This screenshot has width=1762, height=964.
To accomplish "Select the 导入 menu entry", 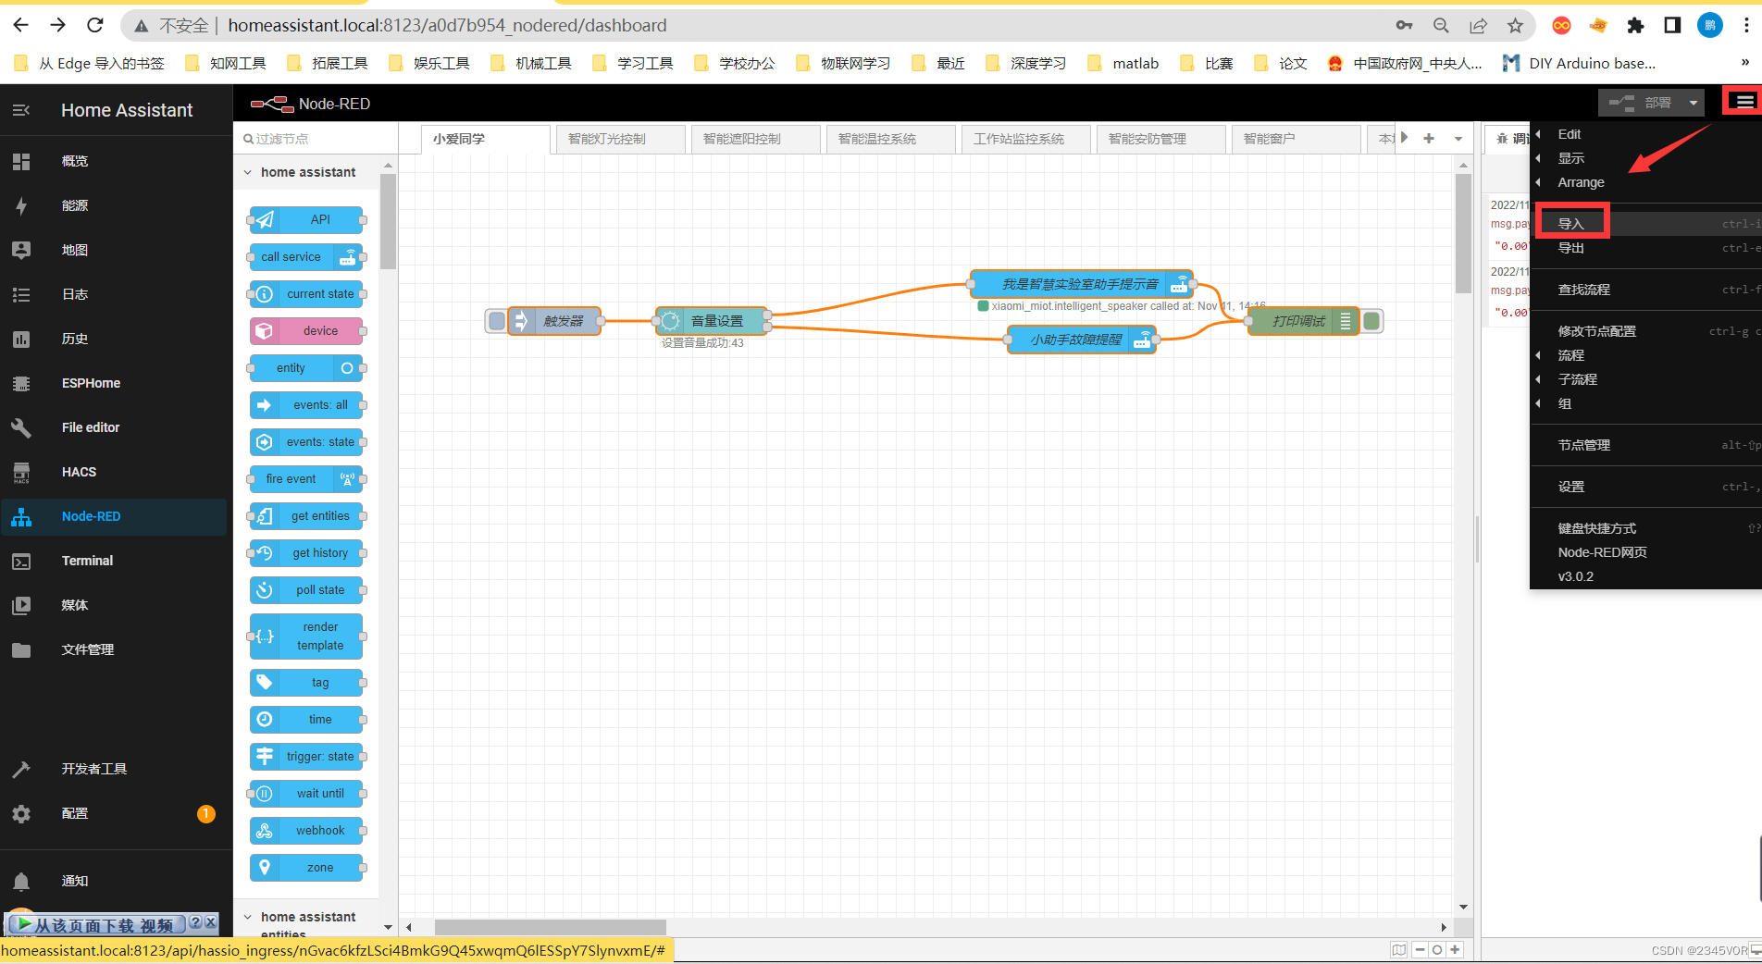I will (1571, 224).
